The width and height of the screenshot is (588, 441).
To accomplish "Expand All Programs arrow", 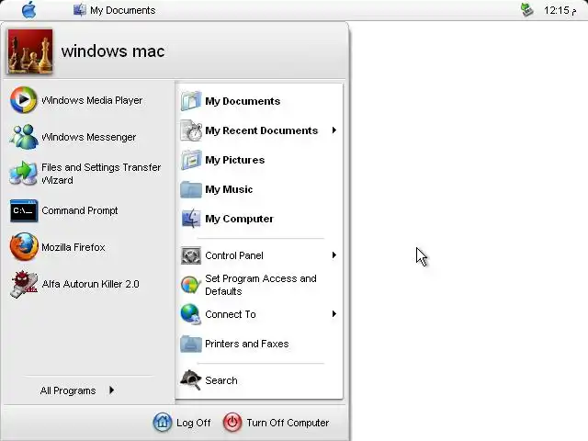I will coord(112,390).
